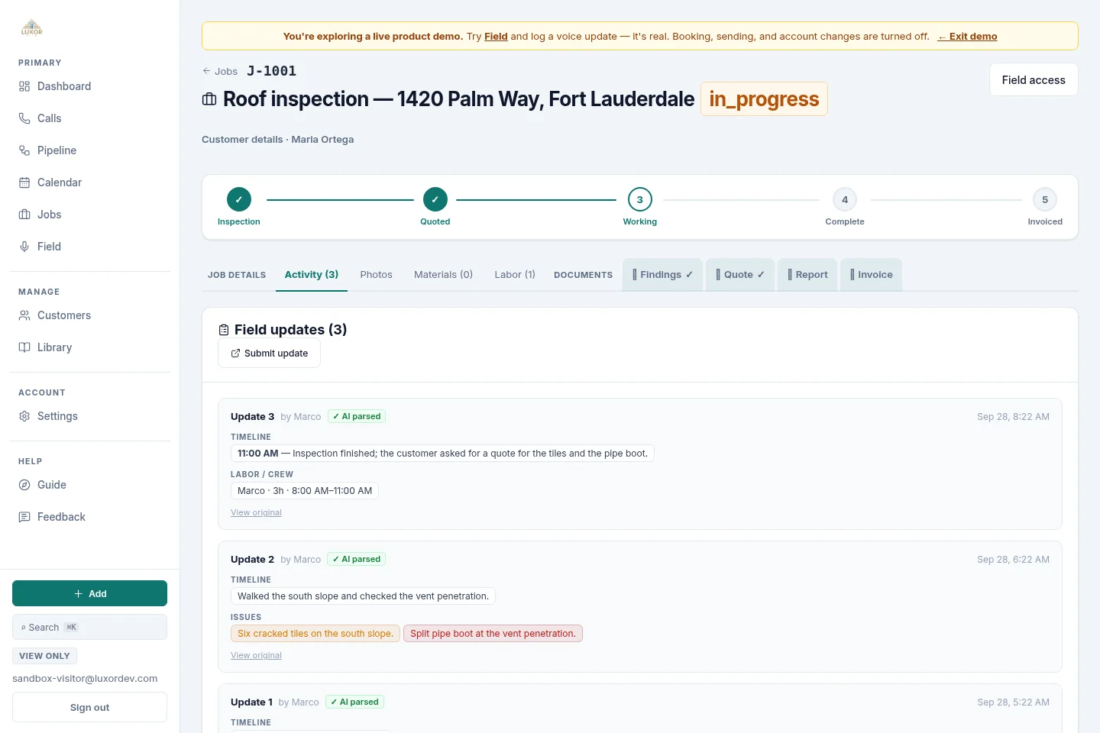
Task: Click the Exit demo link
Action: click(x=968, y=36)
